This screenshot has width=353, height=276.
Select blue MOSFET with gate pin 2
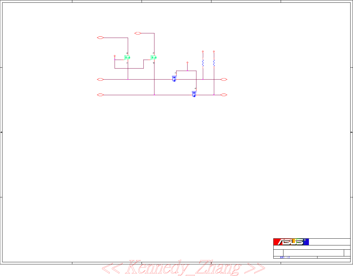pos(174,79)
